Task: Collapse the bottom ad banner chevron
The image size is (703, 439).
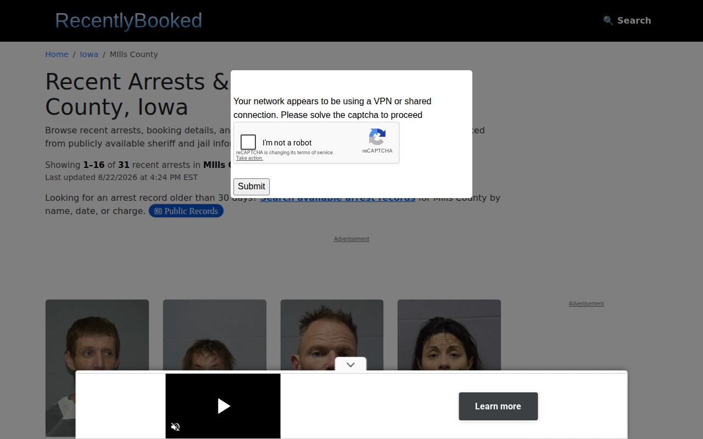Action: 350,364
